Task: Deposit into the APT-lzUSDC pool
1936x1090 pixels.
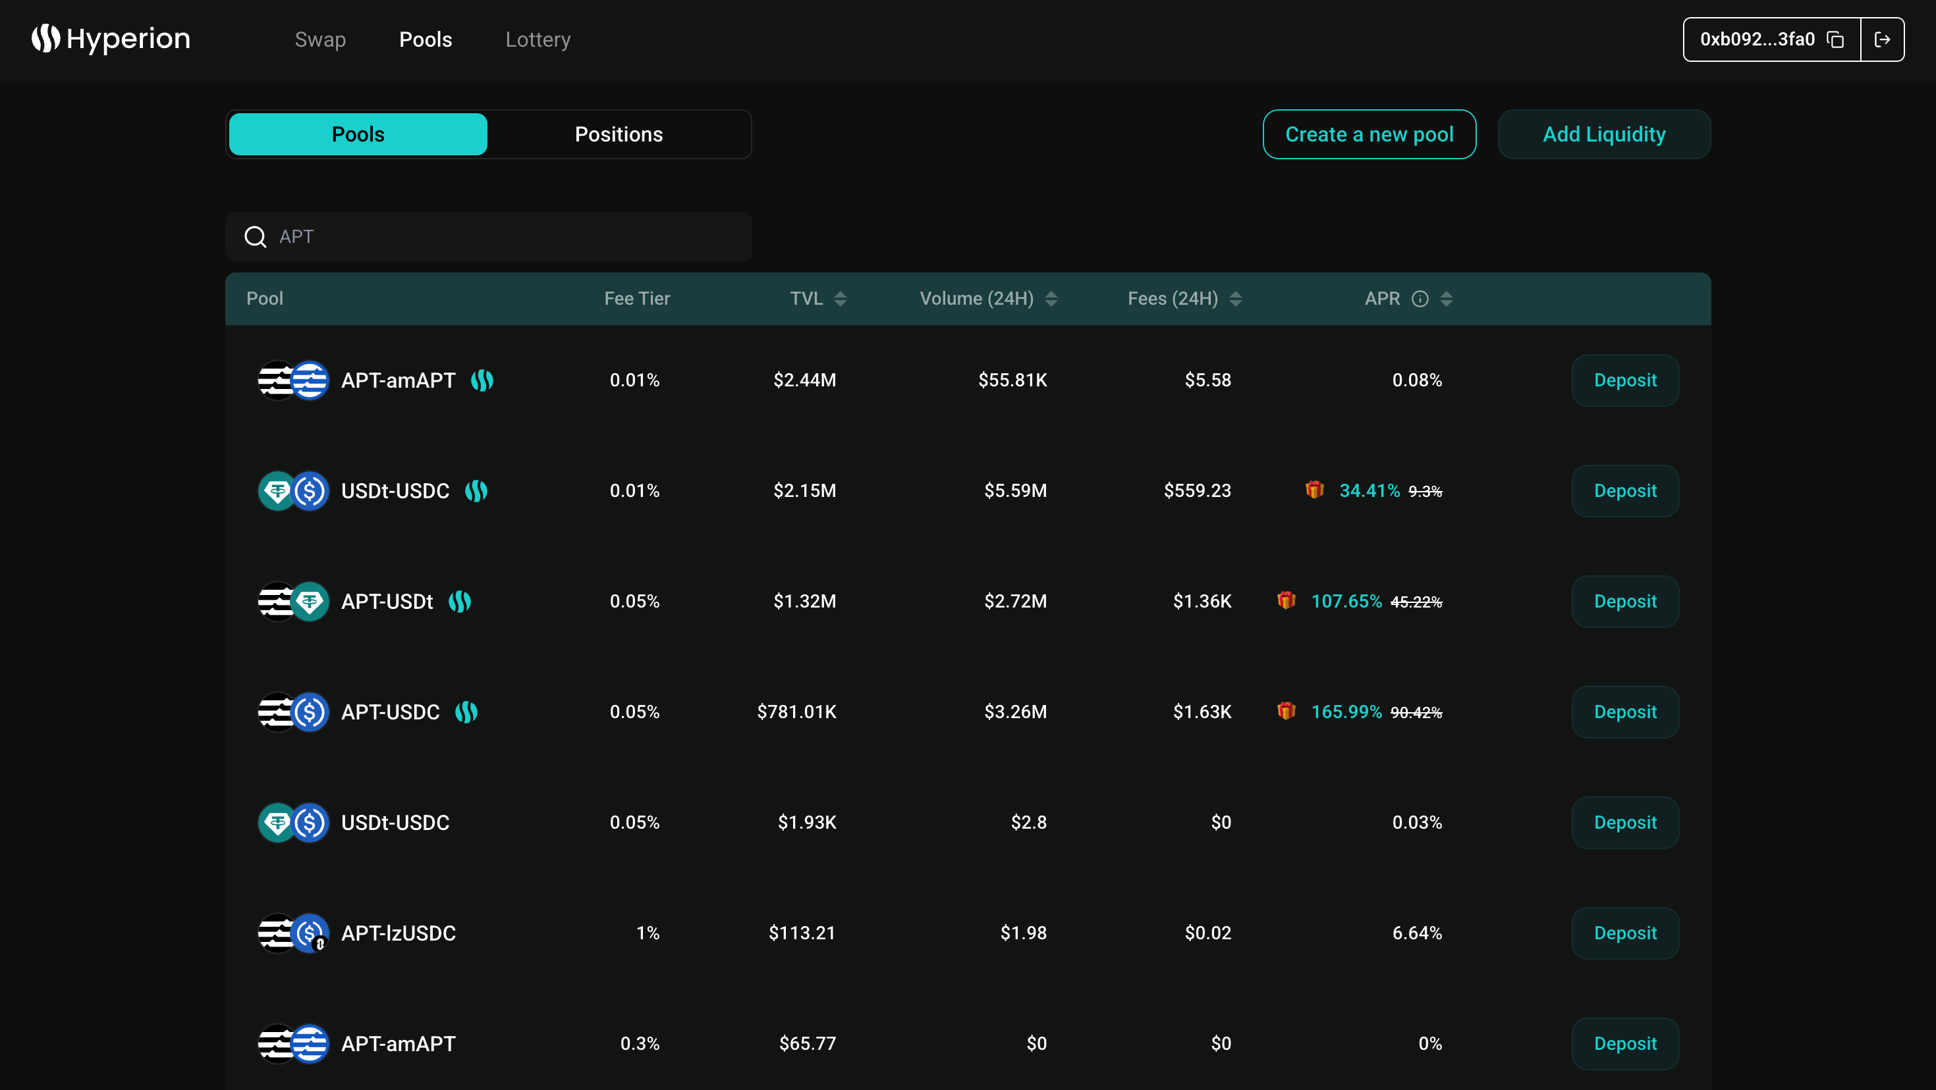Action: 1624,933
